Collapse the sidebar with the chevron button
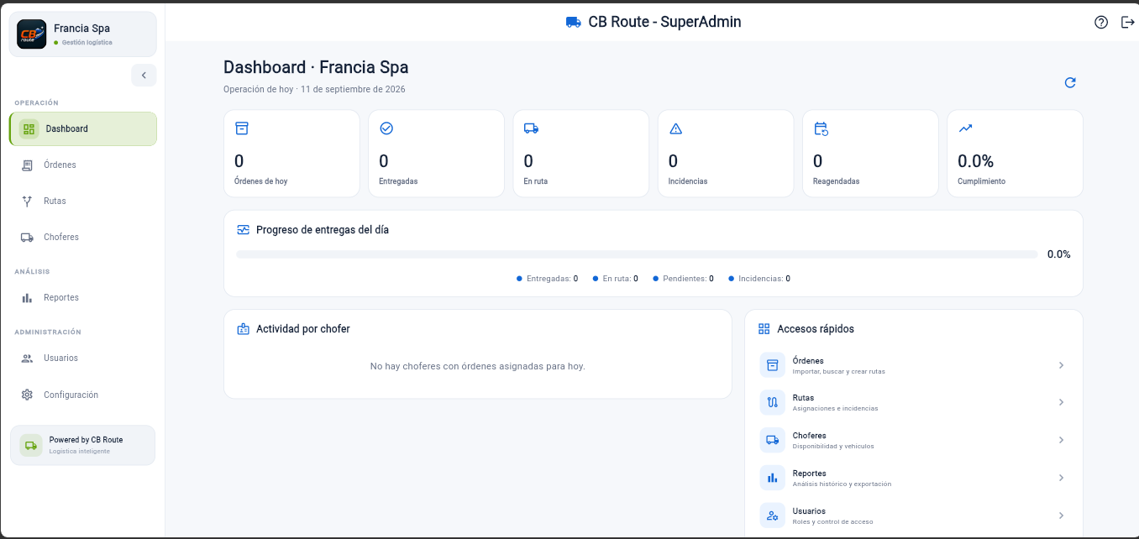This screenshot has width=1139, height=539. (144, 75)
